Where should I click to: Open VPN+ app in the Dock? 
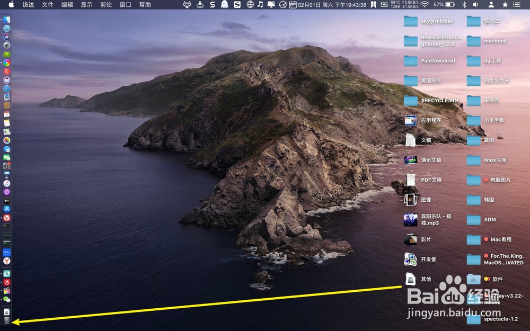(x=7, y=252)
